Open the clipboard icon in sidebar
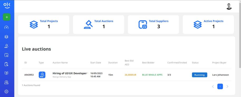This screenshot has height=97, width=241. 6,64
